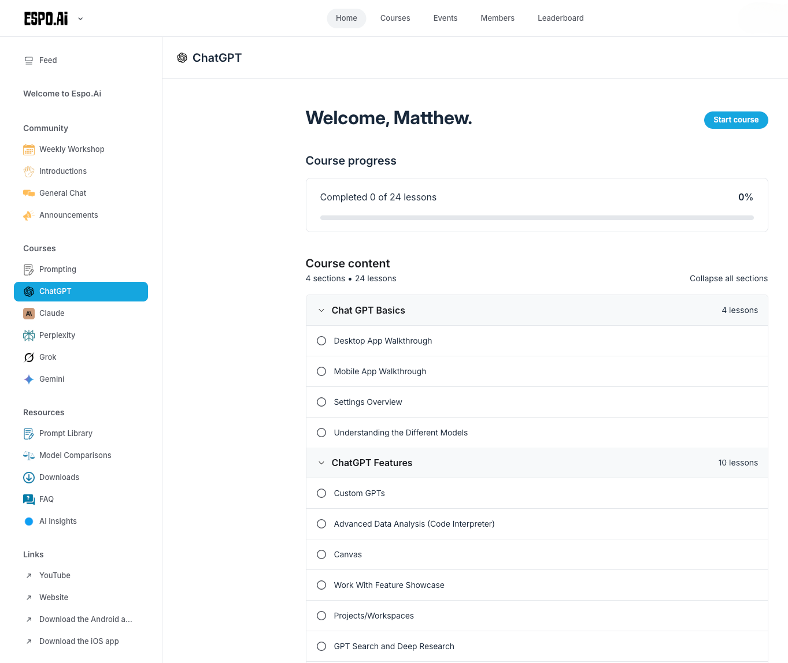Click the Chat GPT Basics section title
The width and height of the screenshot is (788, 663).
368,310
